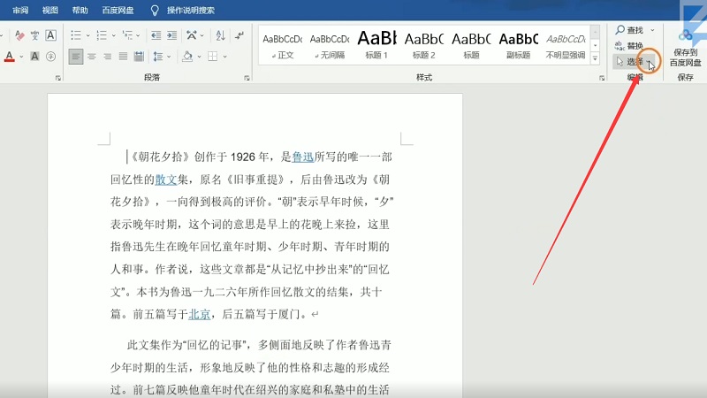This screenshot has width=707, height=398.
Task: Open the font color dropdown arrow
Action: pyautogui.click(x=21, y=57)
